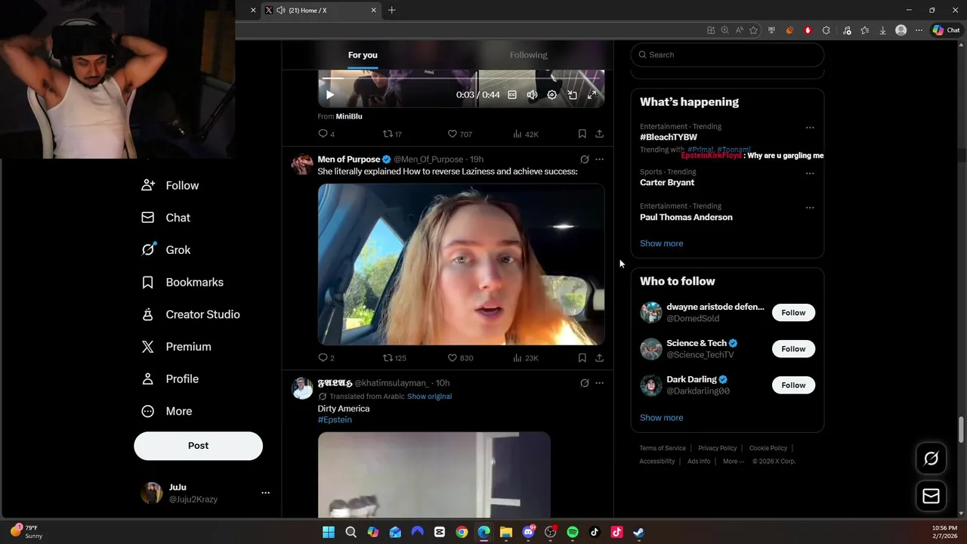Mute the MiniBlu video volume

(532, 95)
